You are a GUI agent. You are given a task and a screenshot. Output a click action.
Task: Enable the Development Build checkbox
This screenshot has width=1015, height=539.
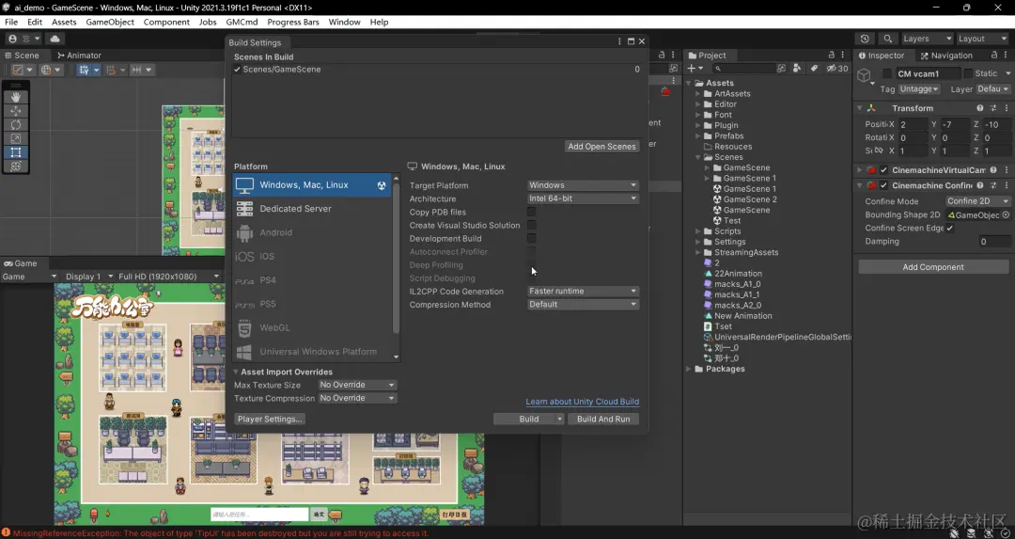tap(531, 238)
